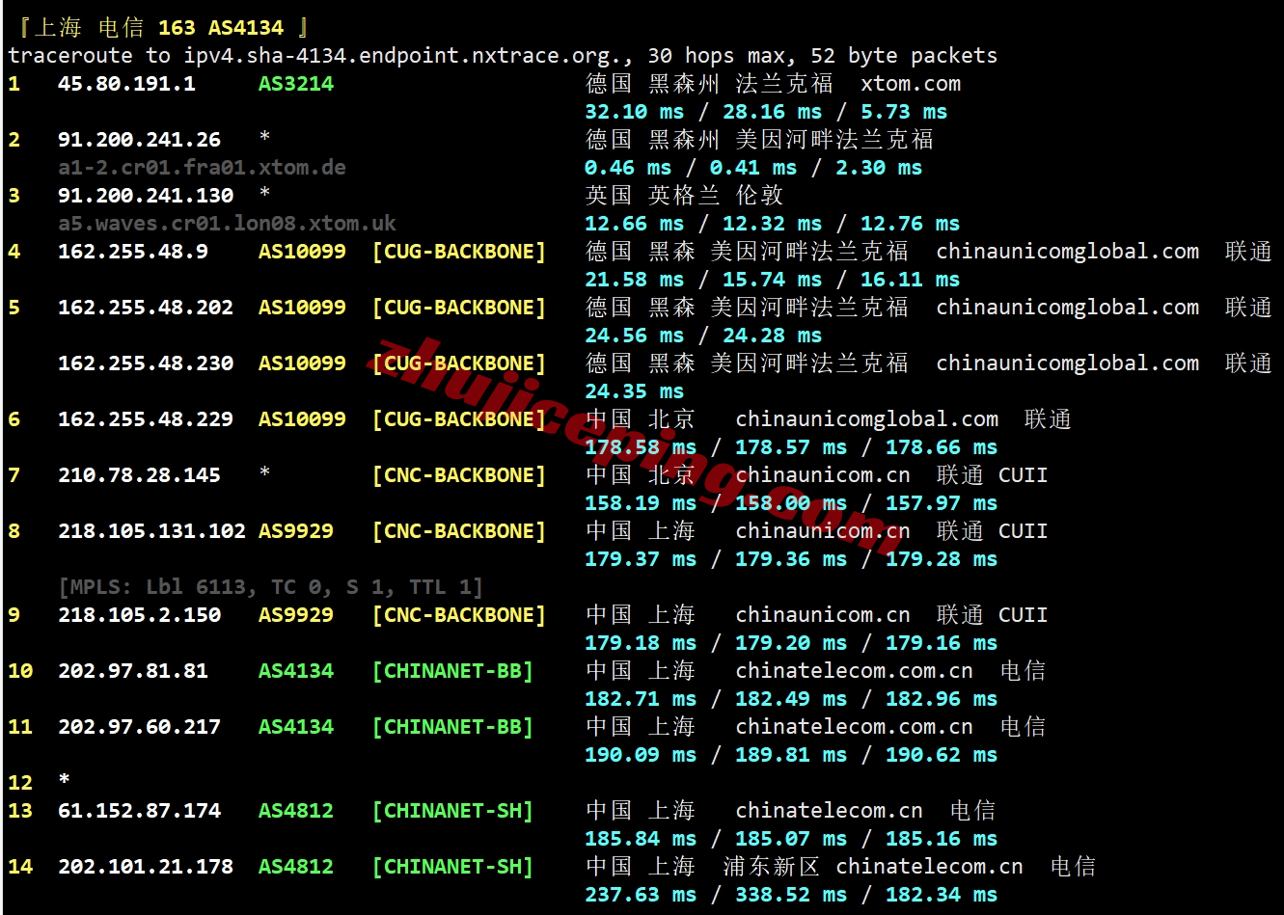The width and height of the screenshot is (1284, 915).
Task: Click IP 202.97.60.217 at hop 11
Action: coord(139,727)
